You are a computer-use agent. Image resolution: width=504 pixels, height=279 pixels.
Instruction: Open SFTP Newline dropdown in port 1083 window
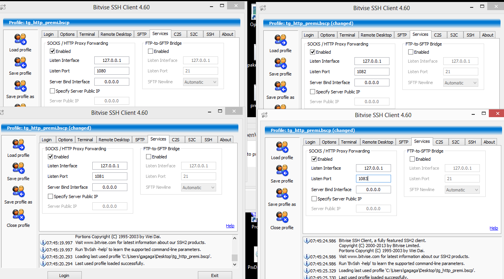click(x=462, y=190)
